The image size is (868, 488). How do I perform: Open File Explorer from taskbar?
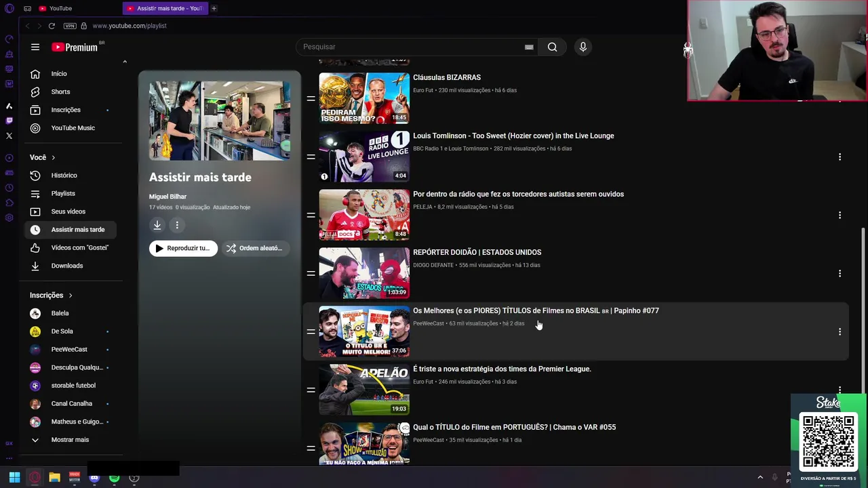point(54,478)
